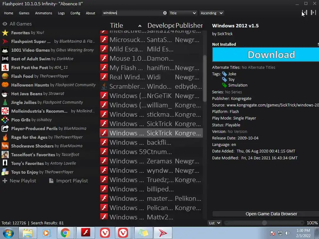The height and width of the screenshot is (239, 319).
Task: Open the Logs page
Action: pyautogui.click(x=61, y=13)
